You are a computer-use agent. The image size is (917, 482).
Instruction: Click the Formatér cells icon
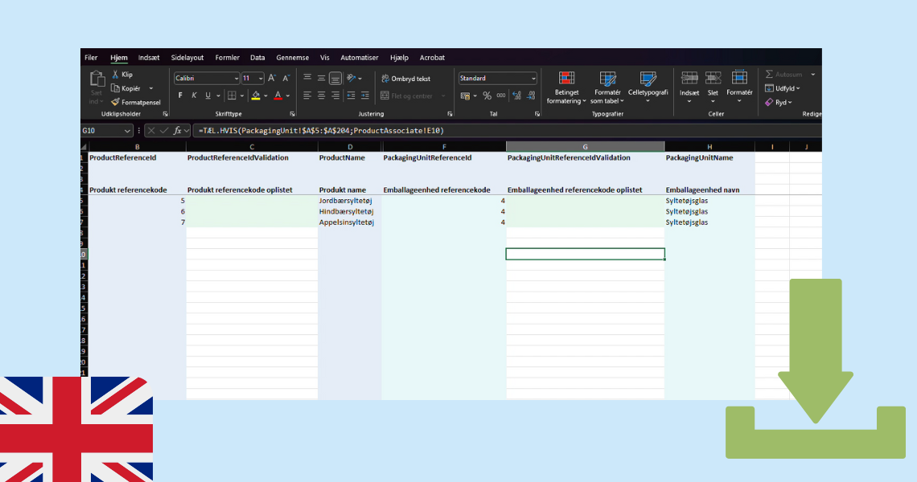tap(739, 78)
